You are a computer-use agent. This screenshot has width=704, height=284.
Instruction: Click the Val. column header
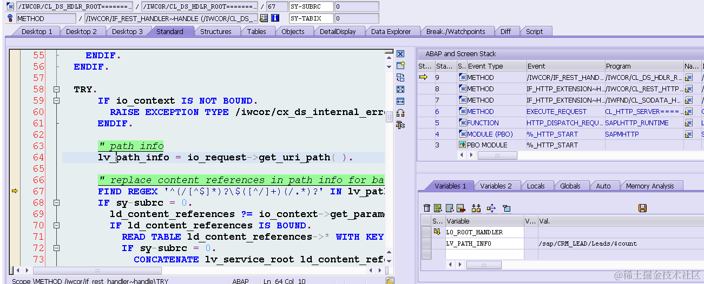[621, 221]
